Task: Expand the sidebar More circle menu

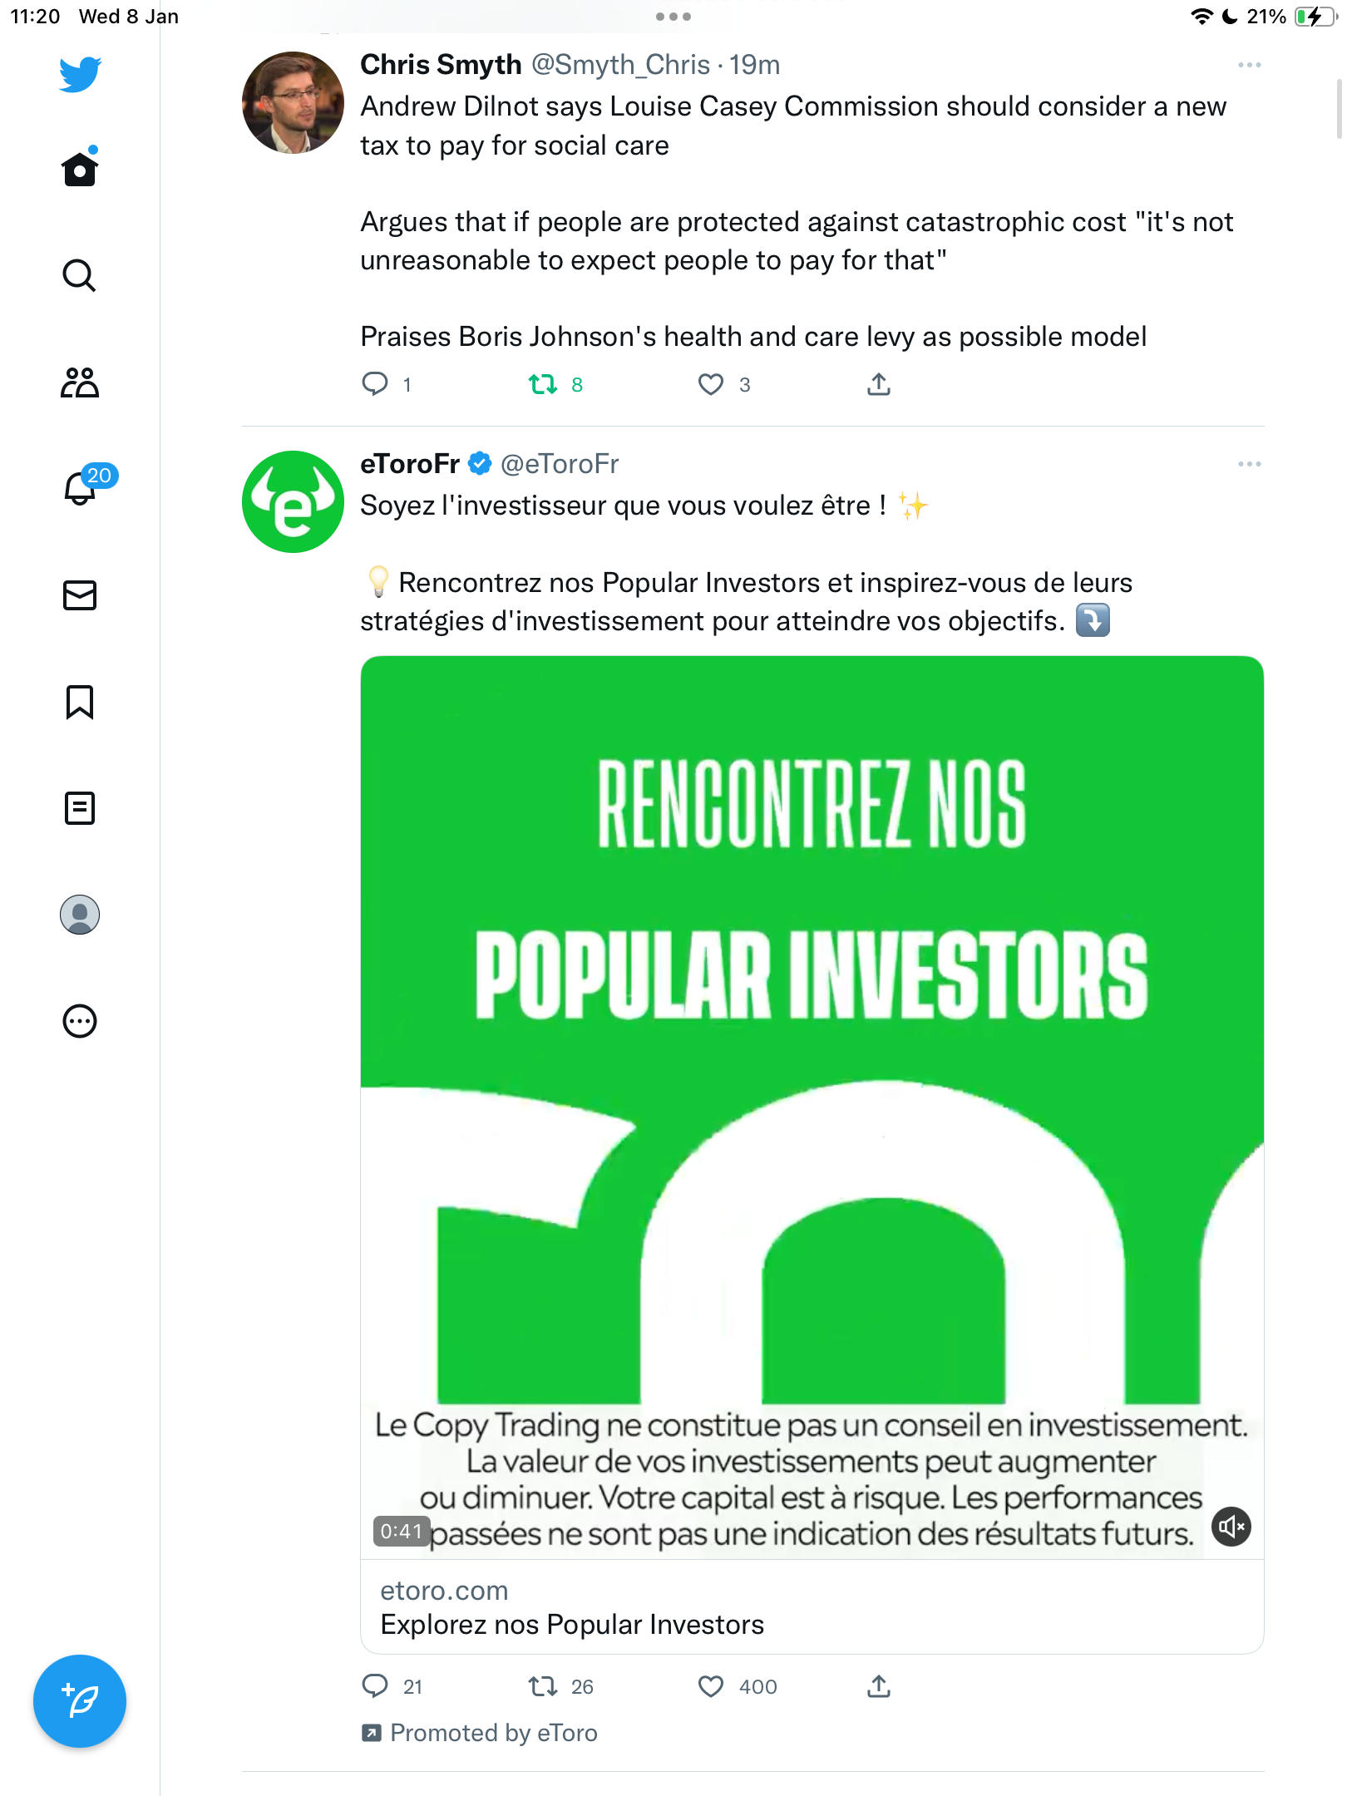Action: [x=80, y=1021]
